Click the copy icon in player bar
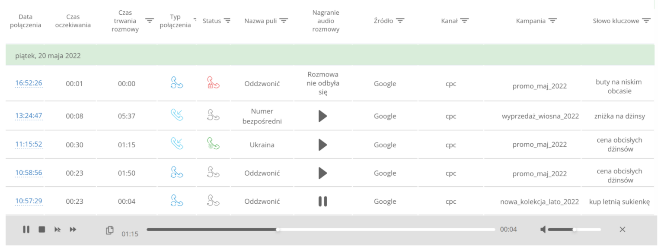 (110, 230)
